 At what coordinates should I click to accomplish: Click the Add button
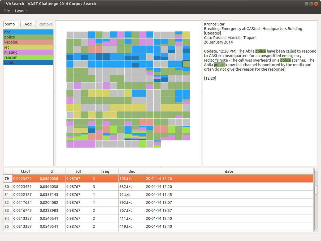click(28, 24)
